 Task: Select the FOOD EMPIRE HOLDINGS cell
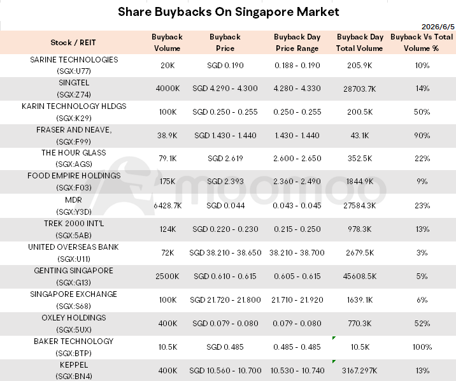(x=74, y=182)
